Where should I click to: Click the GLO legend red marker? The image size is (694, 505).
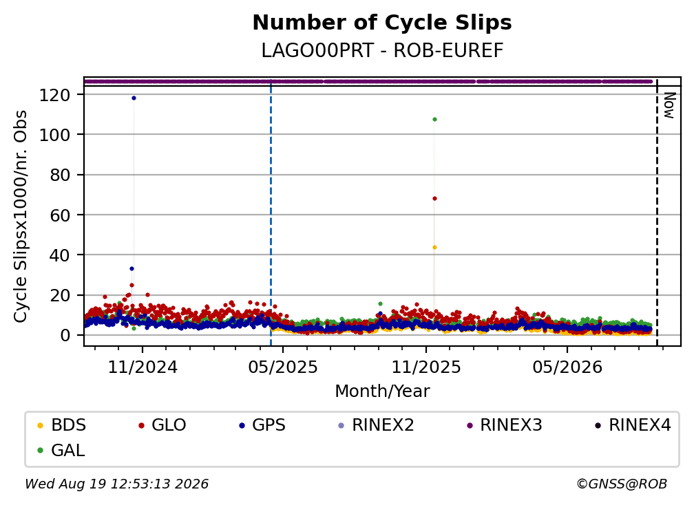(x=141, y=425)
